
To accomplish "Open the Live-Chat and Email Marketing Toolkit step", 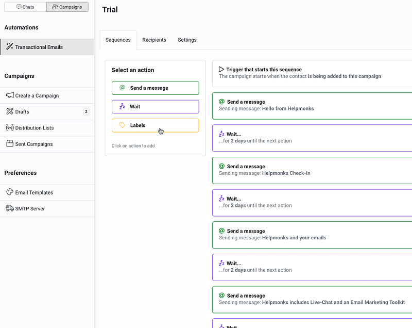I will 312,300.
